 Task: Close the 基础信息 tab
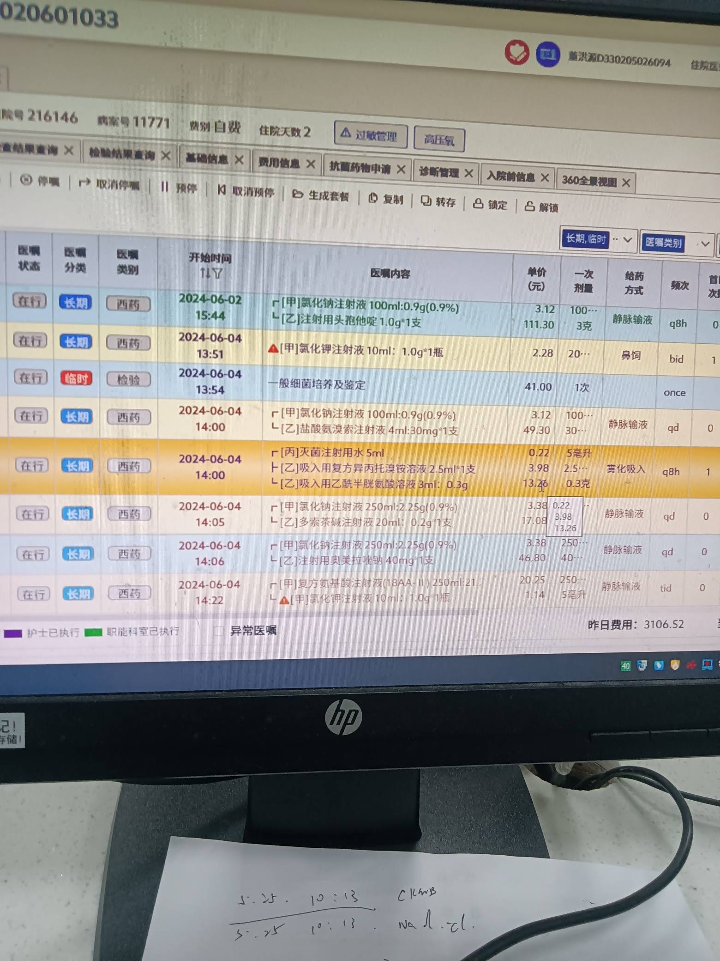[x=239, y=160]
